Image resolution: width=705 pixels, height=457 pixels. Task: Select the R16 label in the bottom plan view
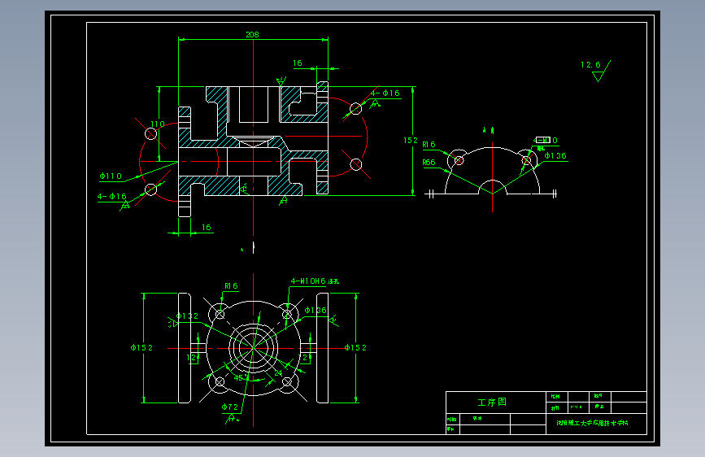(x=231, y=285)
